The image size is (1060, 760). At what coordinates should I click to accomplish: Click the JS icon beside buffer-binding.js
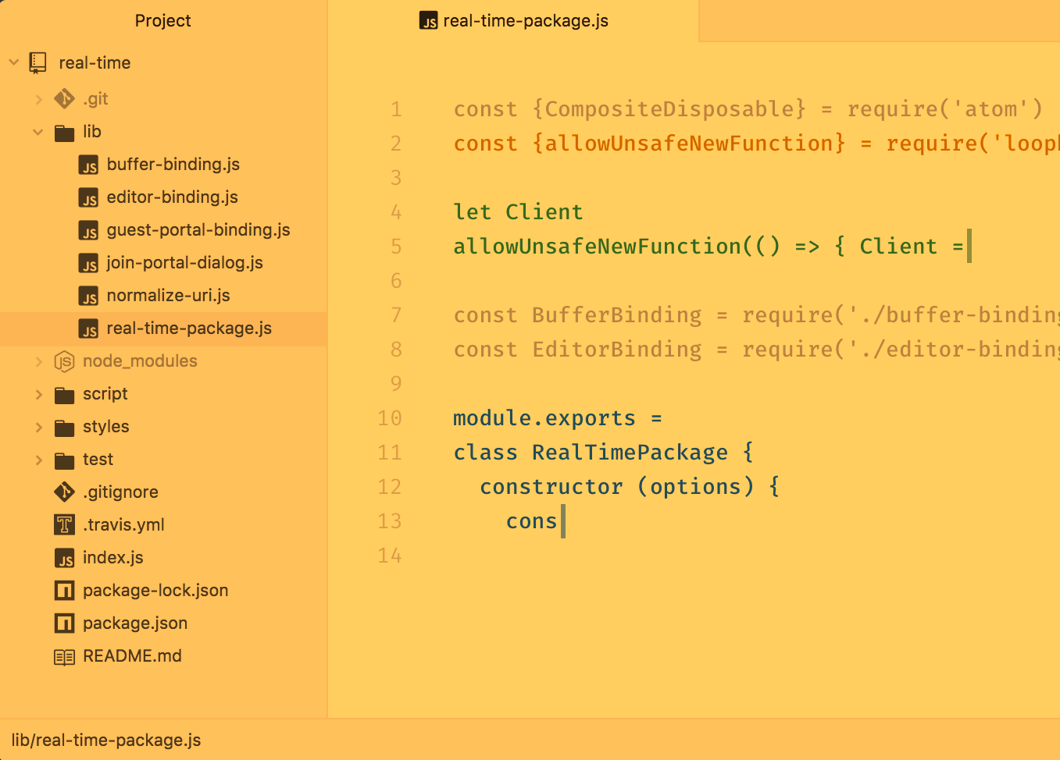coord(89,165)
